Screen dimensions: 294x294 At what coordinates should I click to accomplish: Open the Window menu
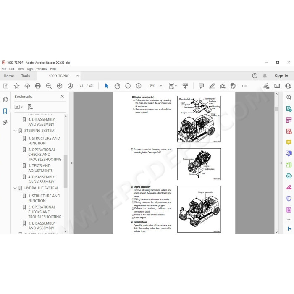42,69
